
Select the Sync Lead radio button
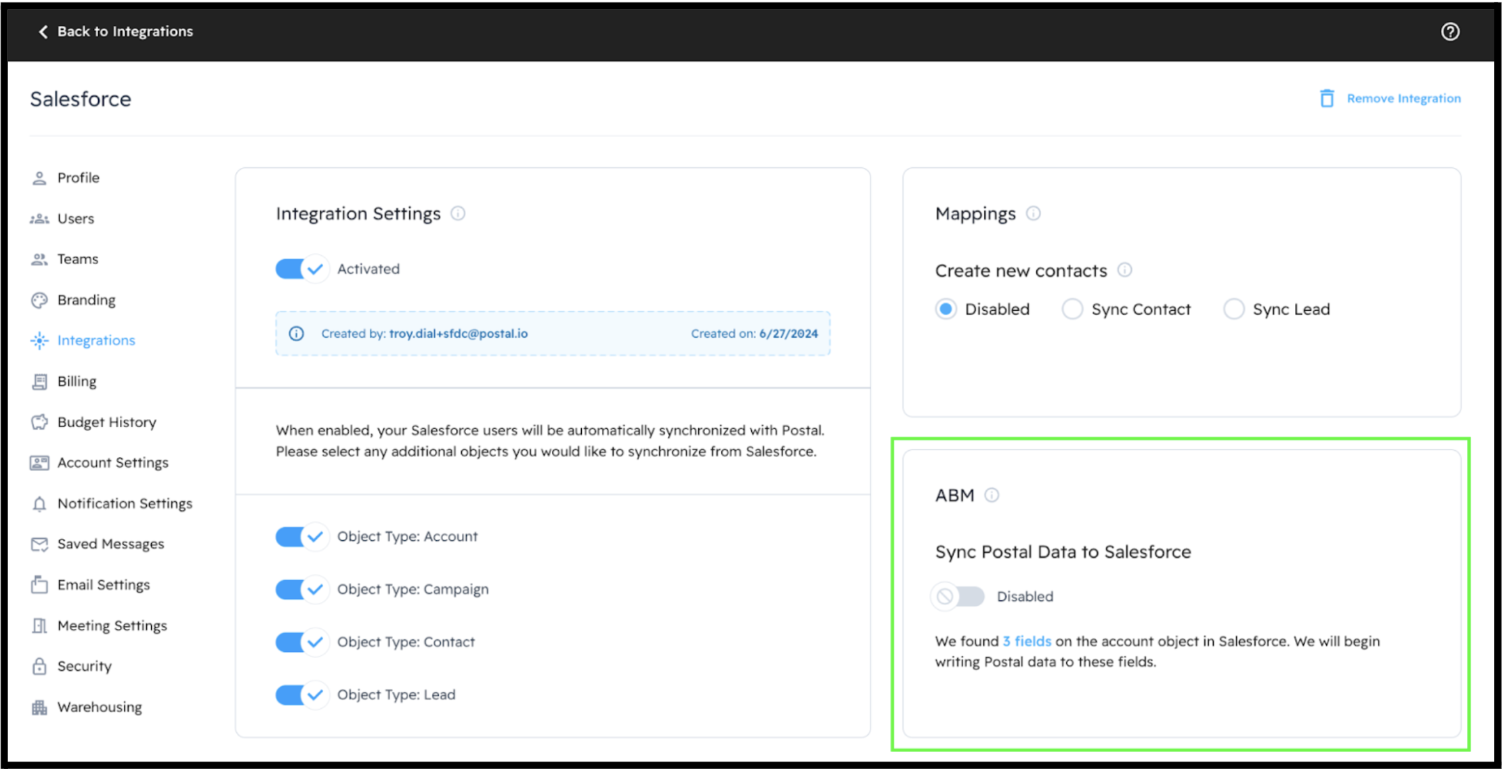click(1233, 309)
